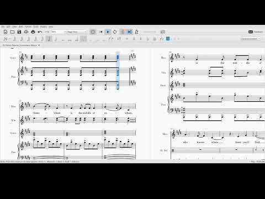This screenshot has width=265, height=199.
Task: Open a score file using the folder icon
Action: [12, 32]
